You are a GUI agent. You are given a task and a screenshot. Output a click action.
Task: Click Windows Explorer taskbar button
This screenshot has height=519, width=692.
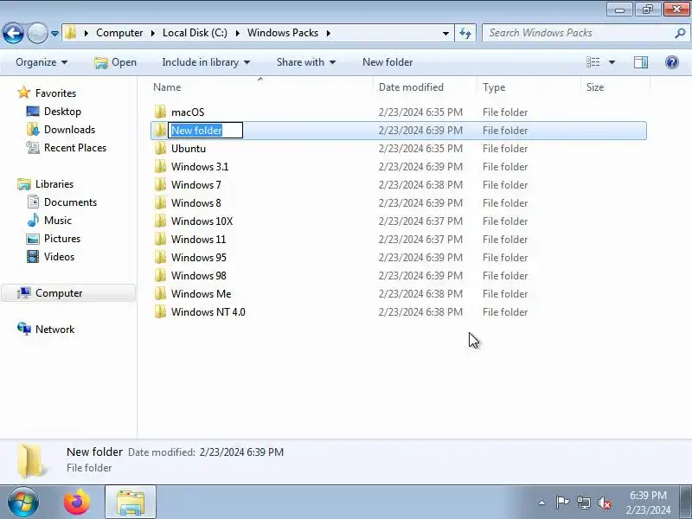click(x=131, y=503)
